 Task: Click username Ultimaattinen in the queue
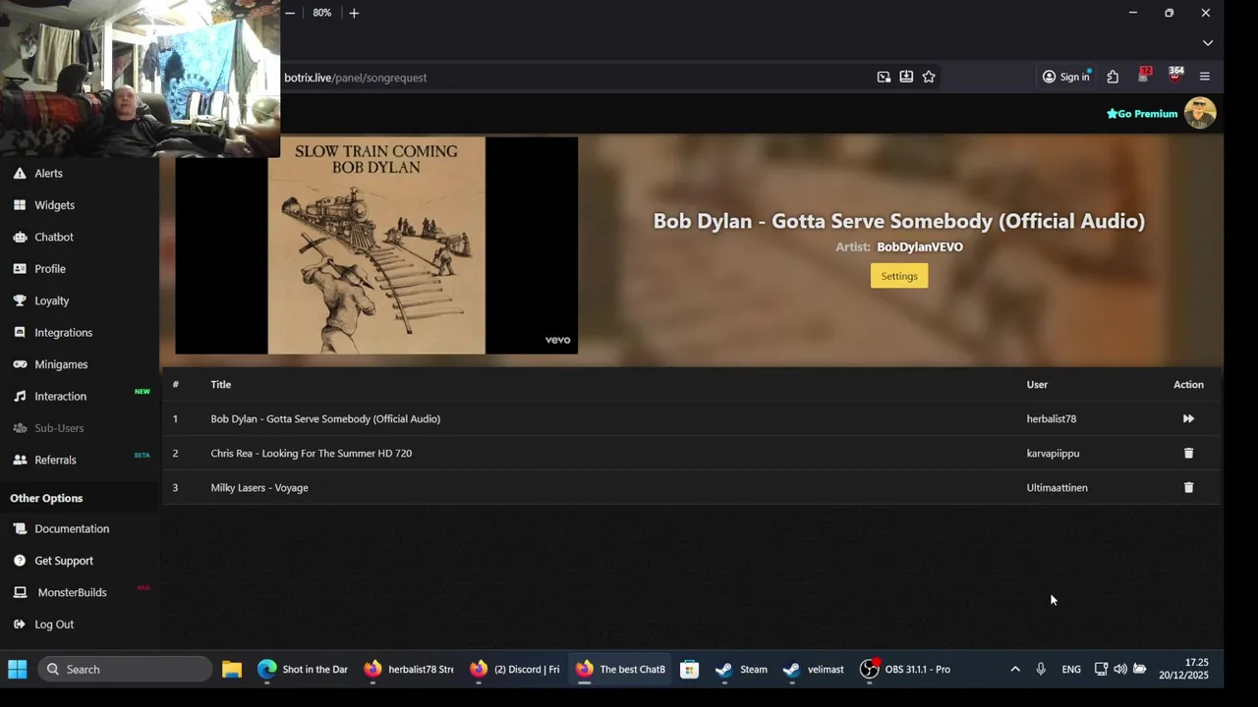(1057, 488)
